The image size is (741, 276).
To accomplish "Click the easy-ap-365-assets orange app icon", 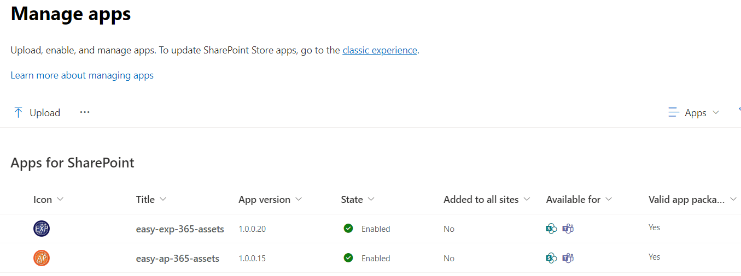I will [42, 258].
